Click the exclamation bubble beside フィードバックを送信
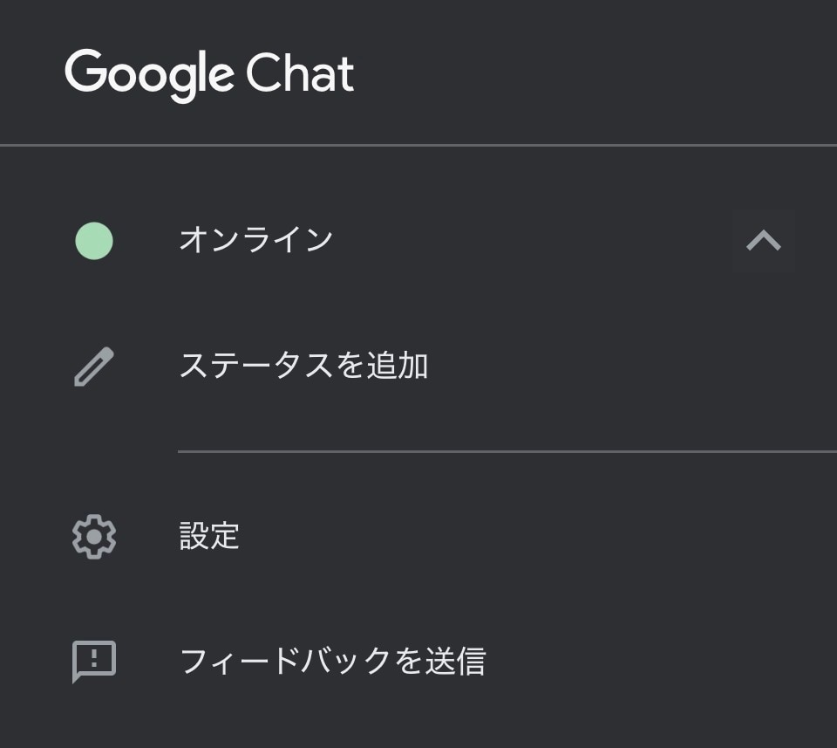Image resolution: width=837 pixels, height=748 pixels. (93, 661)
